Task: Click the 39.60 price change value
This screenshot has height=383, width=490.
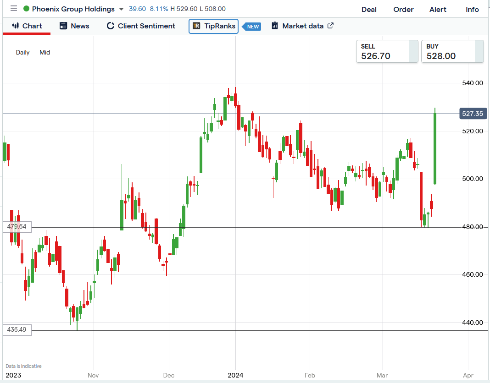Action: tap(137, 9)
